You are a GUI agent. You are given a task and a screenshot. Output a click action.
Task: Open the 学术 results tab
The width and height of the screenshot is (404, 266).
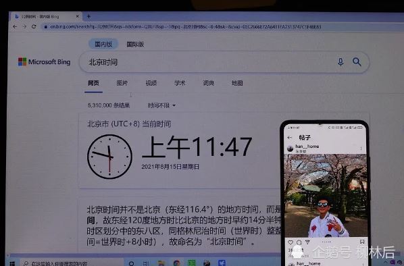click(180, 83)
